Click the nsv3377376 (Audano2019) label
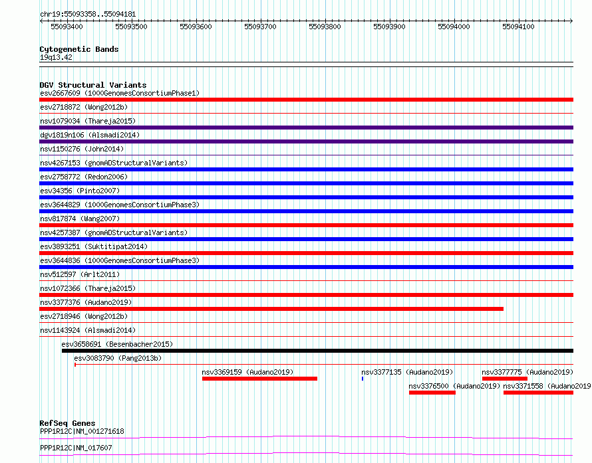592x463 pixels. (86, 302)
